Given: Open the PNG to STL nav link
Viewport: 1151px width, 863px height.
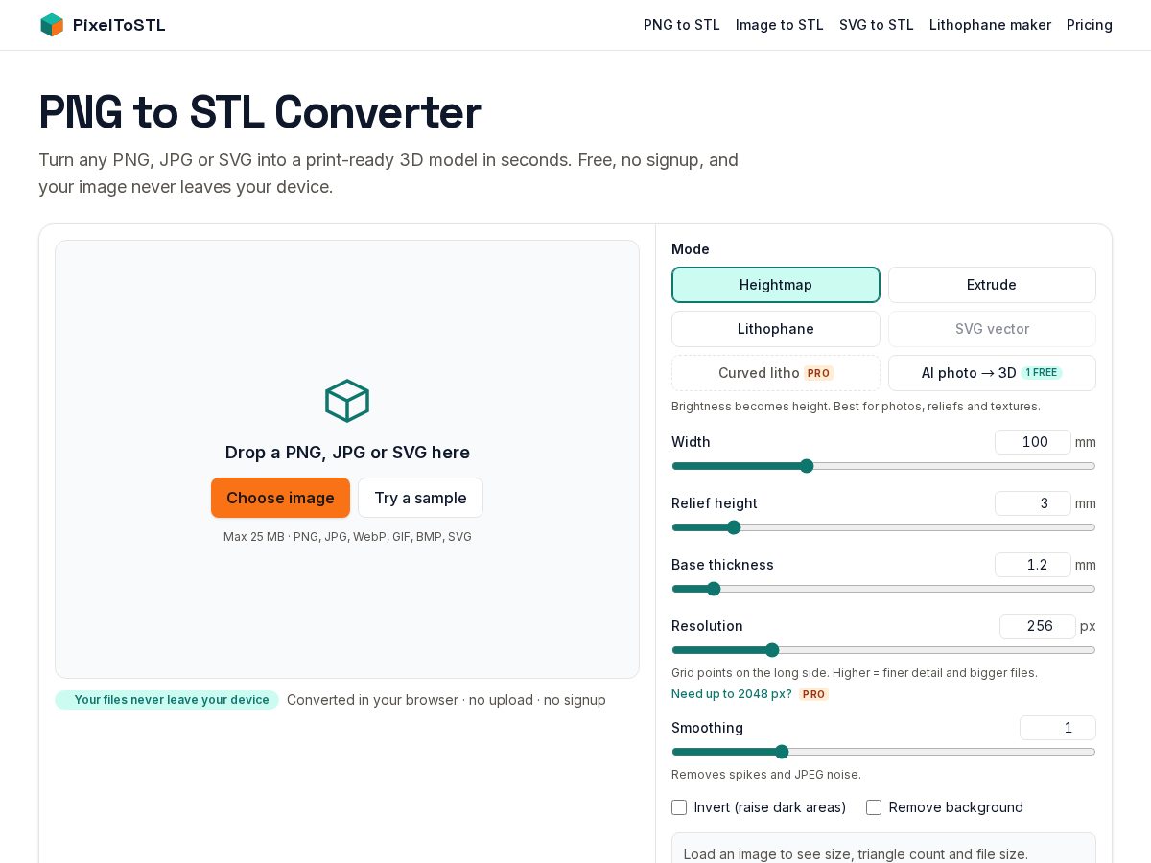Looking at the screenshot, I should pyautogui.click(x=682, y=25).
